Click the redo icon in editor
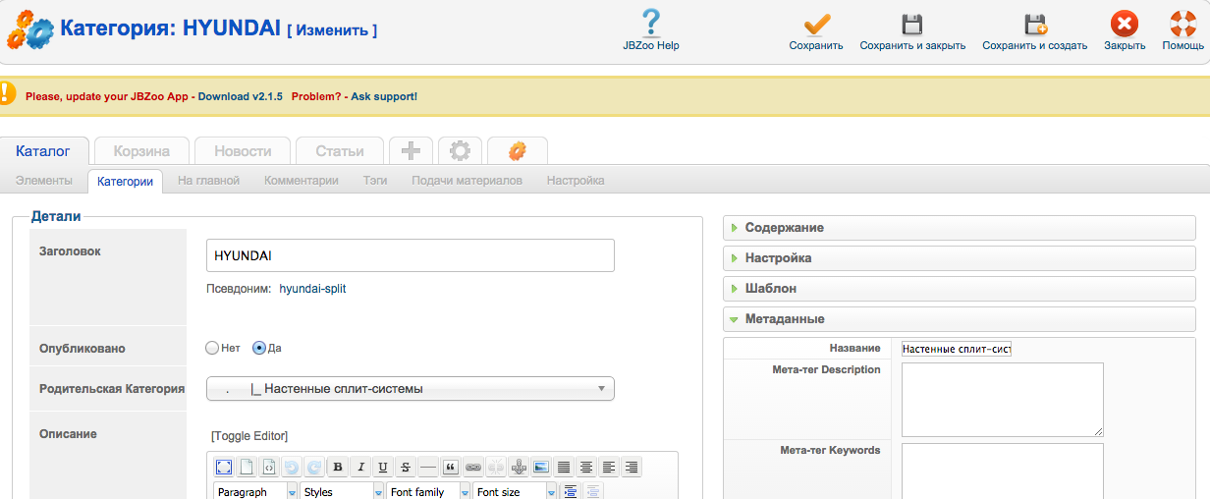The width and height of the screenshot is (1210, 499). coord(314,468)
